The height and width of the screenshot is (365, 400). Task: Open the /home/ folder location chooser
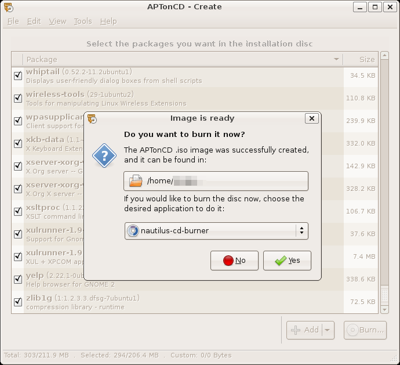coord(216,181)
